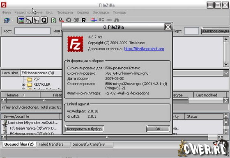Click the file search binoculars icon

point(117,20)
